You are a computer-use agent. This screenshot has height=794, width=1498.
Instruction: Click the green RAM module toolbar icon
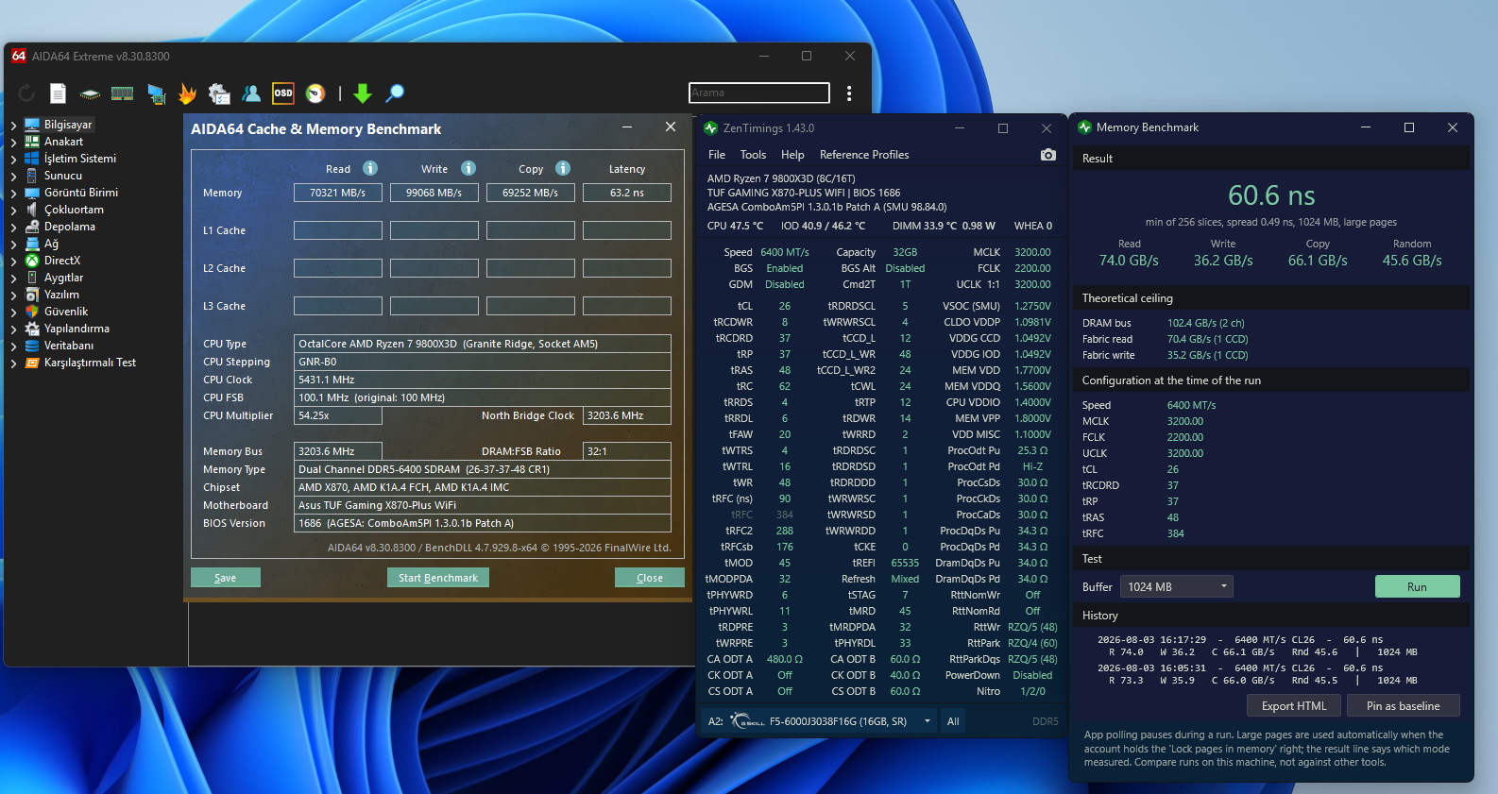coord(122,93)
